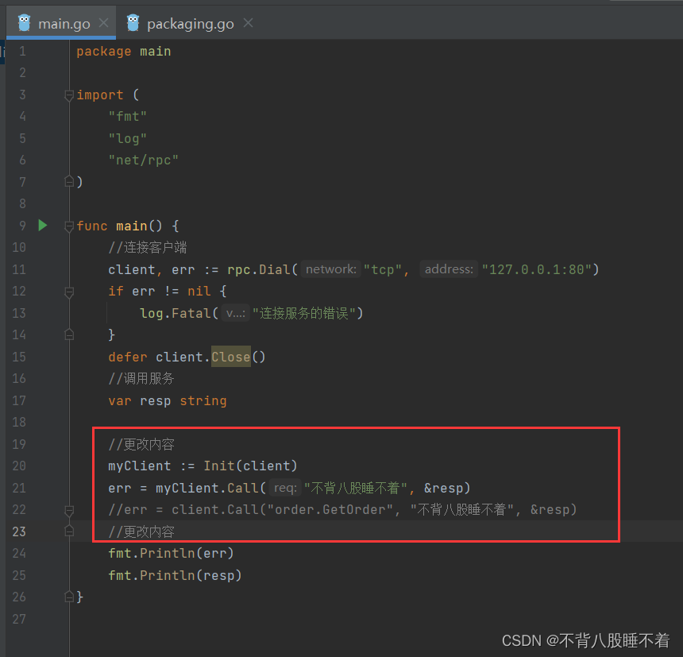Click myClient.Call on line 21

coord(207,488)
